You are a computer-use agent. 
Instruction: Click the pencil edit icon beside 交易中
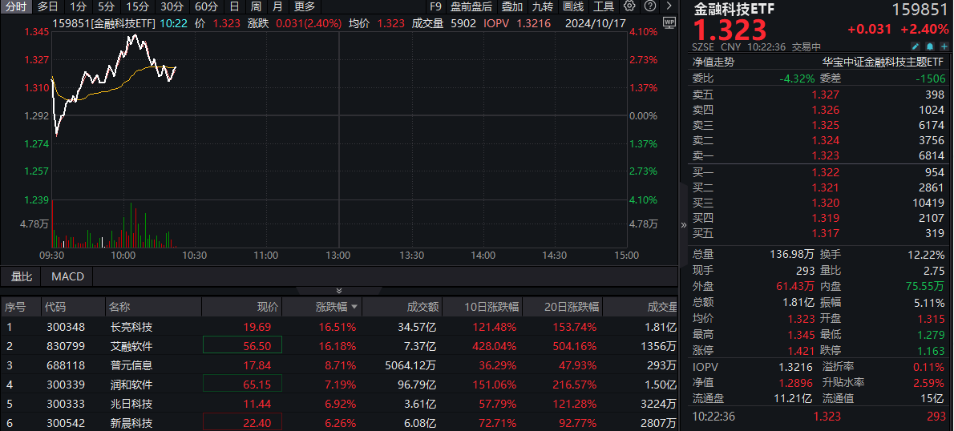click(x=915, y=46)
